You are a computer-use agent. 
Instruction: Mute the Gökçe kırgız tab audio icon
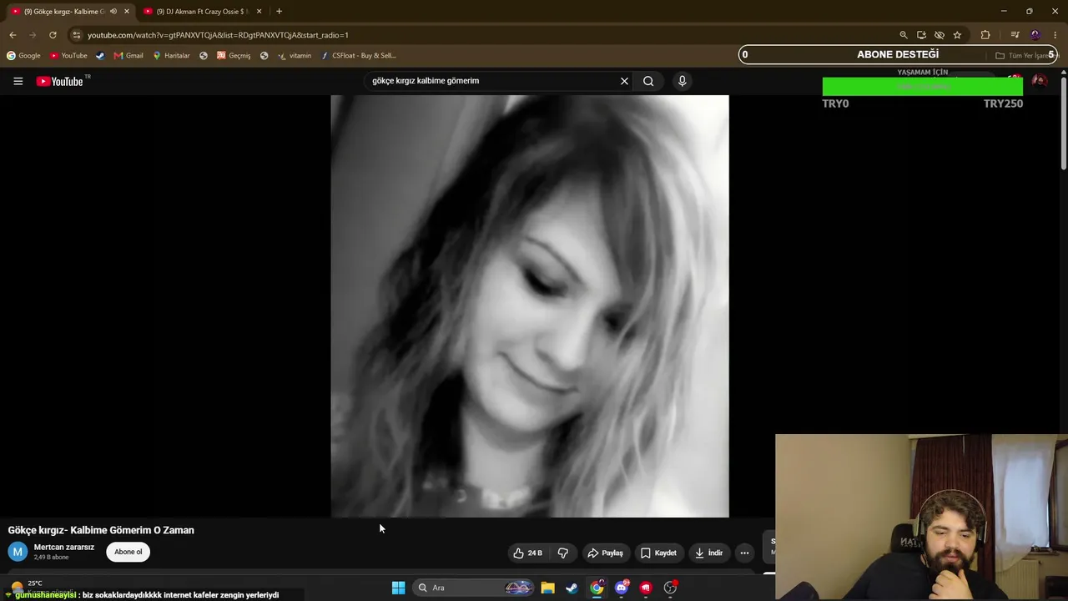pos(113,12)
